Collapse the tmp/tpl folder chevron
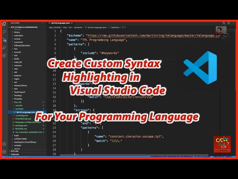 (12, 102)
